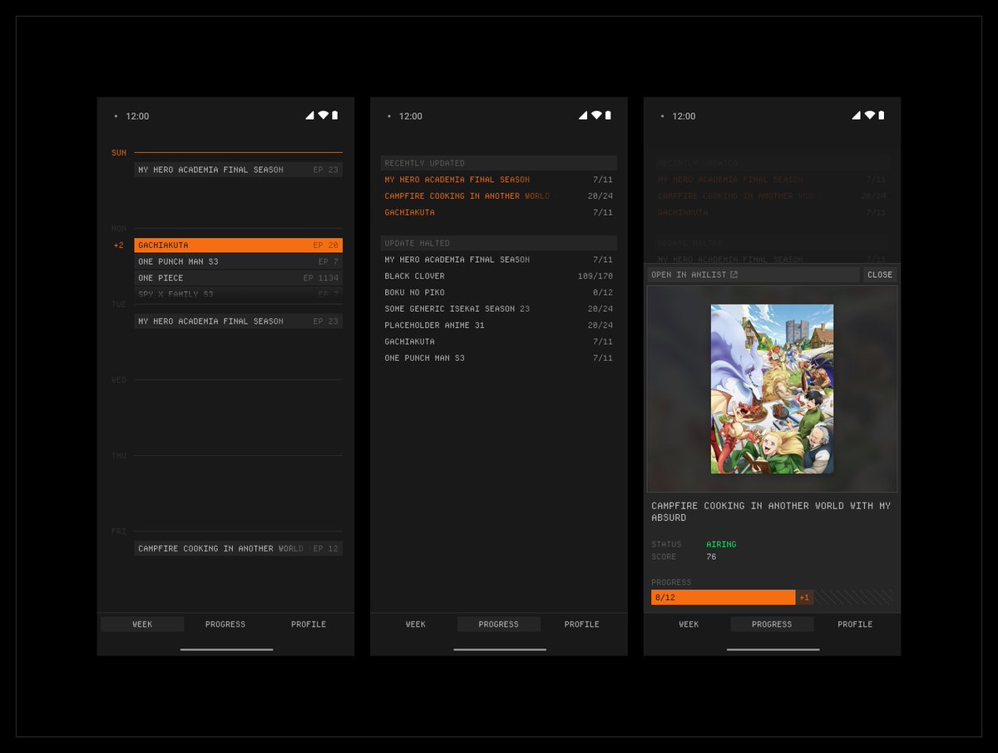Open BLACK CLOVER 109/170 row
998x753 pixels.
coord(499,276)
